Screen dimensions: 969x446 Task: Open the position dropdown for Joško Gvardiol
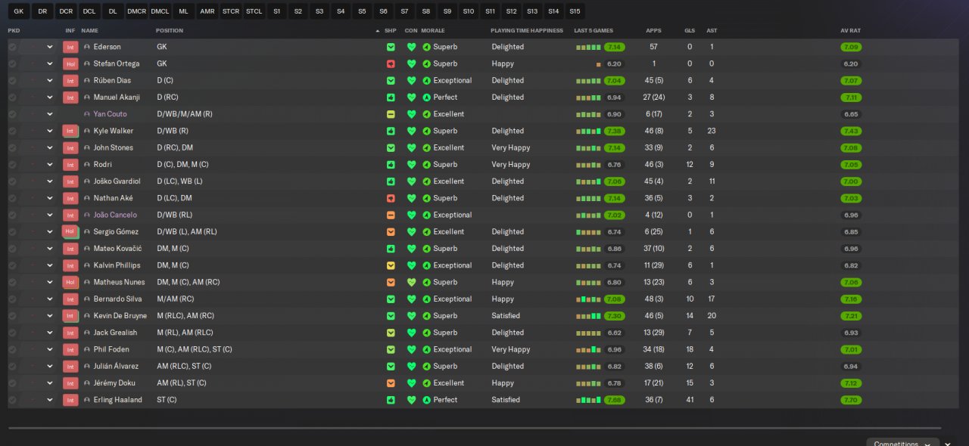click(50, 181)
